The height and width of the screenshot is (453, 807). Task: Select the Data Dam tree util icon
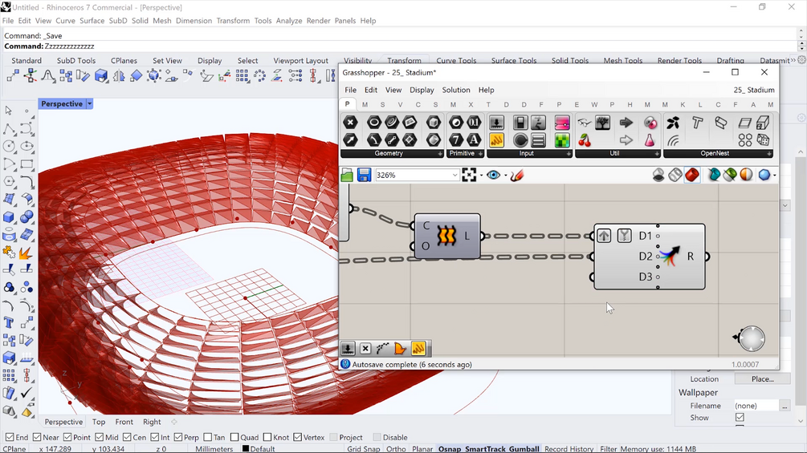coord(603,122)
